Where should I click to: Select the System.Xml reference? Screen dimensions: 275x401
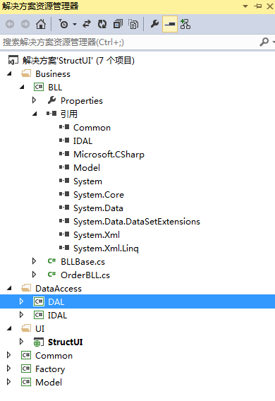97,235
